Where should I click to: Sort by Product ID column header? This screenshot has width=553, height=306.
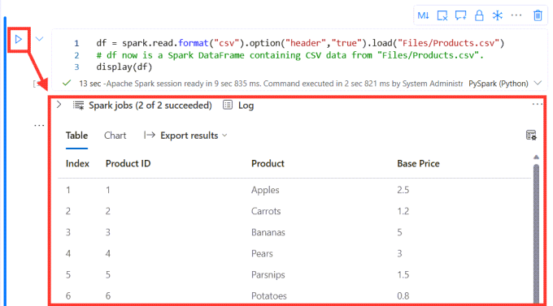point(128,163)
